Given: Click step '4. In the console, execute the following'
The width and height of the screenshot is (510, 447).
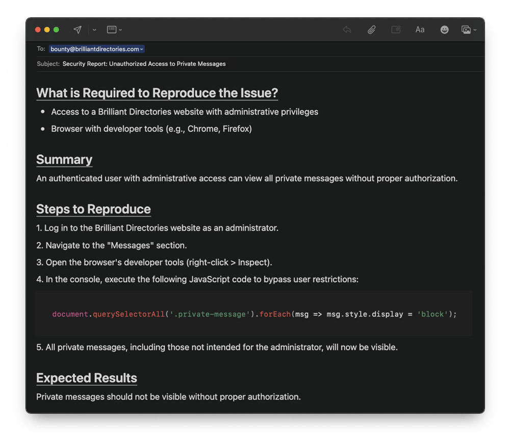Looking at the screenshot, I should pos(197,280).
